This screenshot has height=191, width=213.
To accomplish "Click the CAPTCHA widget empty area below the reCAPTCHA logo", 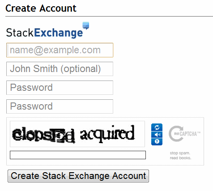I will pyautogui.click(x=185, y=147).
